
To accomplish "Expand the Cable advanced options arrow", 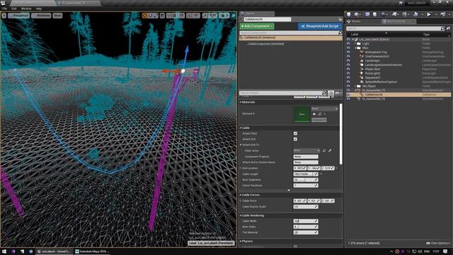I will 289,191.
